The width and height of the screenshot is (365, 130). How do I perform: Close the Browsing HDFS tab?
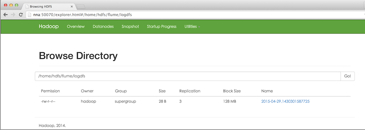click(x=72, y=7)
